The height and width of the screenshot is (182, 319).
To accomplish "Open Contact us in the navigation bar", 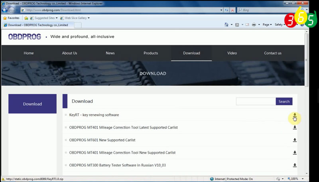I will pyautogui.click(x=273, y=53).
